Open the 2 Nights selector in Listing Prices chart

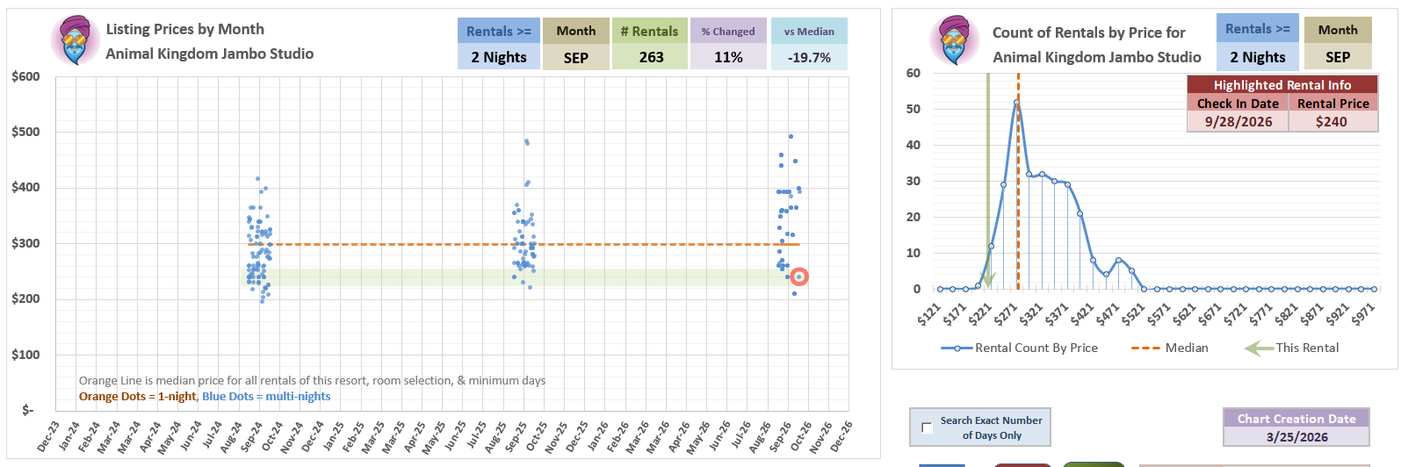[498, 57]
